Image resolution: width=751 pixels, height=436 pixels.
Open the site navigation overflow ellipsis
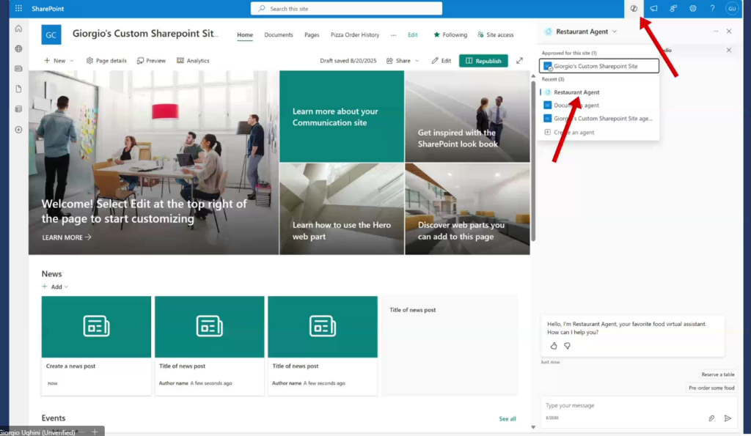pos(393,35)
